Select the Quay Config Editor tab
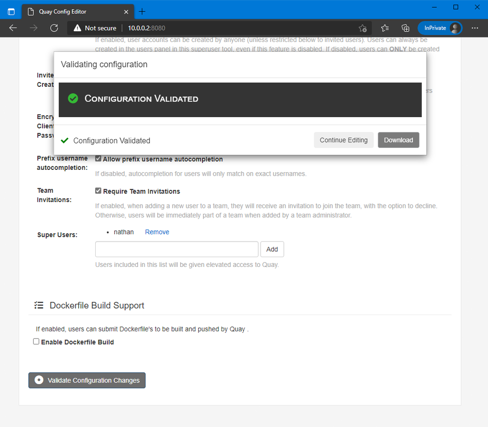The height and width of the screenshot is (427, 488). [78, 12]
